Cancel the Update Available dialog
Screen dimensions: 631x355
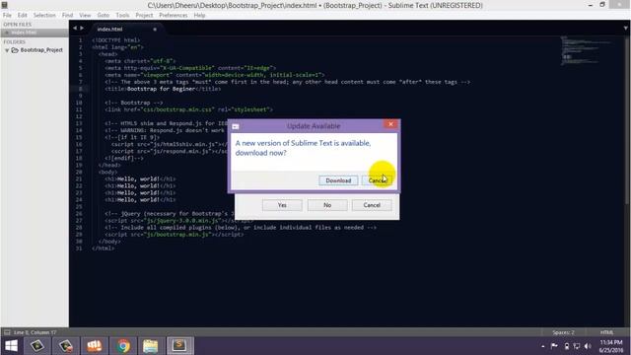(x=377, y=180)
